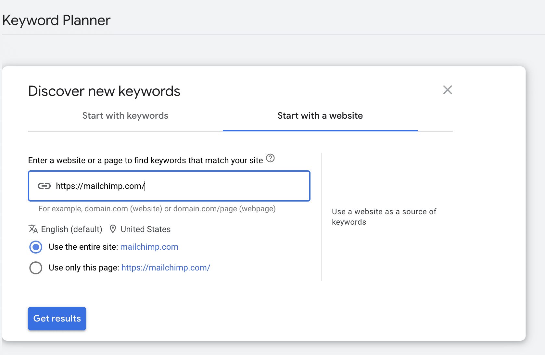Select the Start with a website tab

(320, 116)
